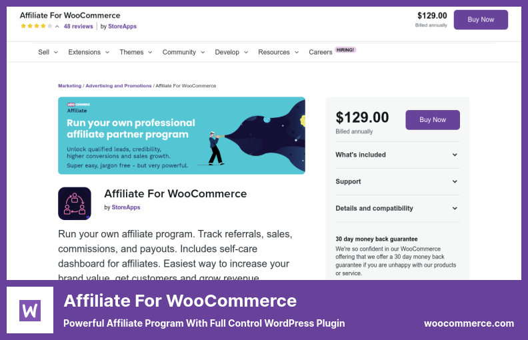
Task: Expand the What's included section
Action: [397, 155]
